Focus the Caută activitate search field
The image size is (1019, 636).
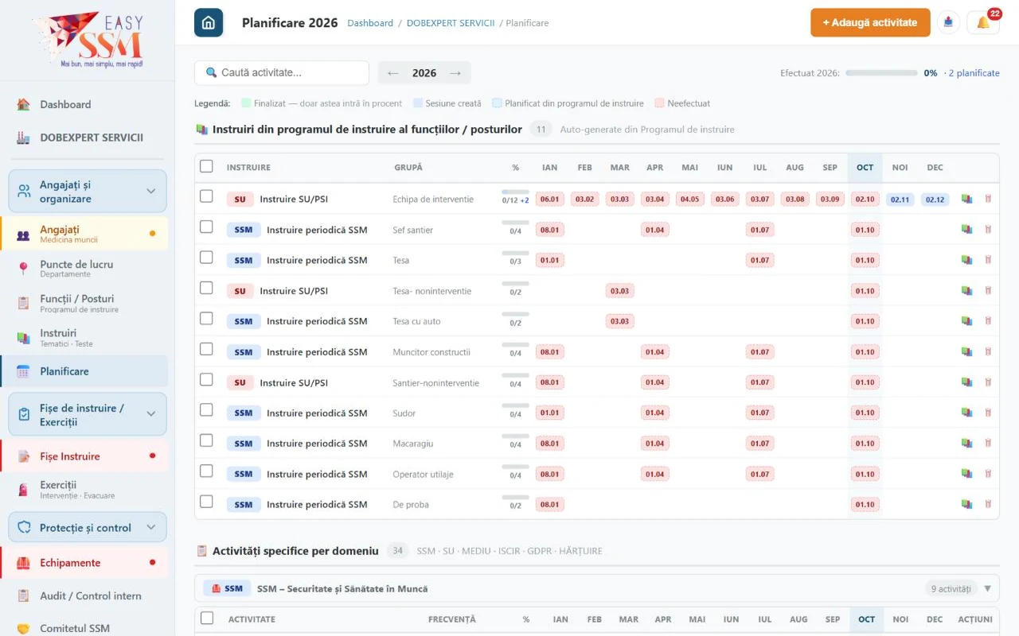tap(282, 72)
